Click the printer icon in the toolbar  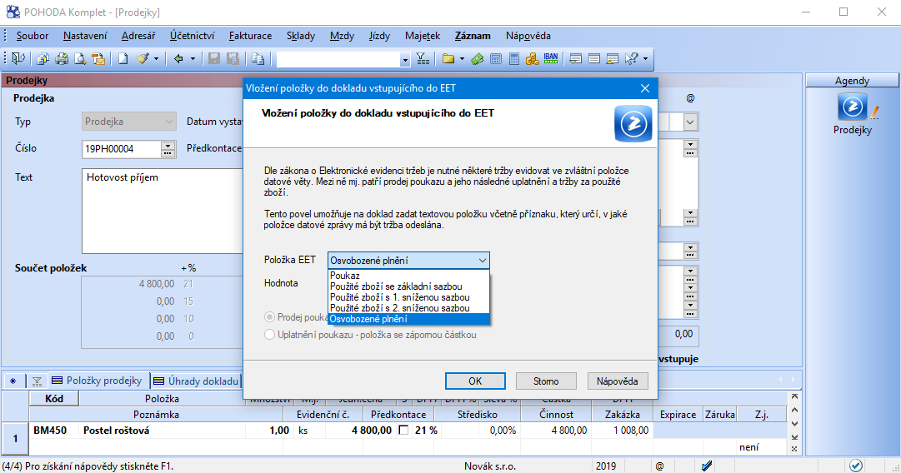coord(62,58)
